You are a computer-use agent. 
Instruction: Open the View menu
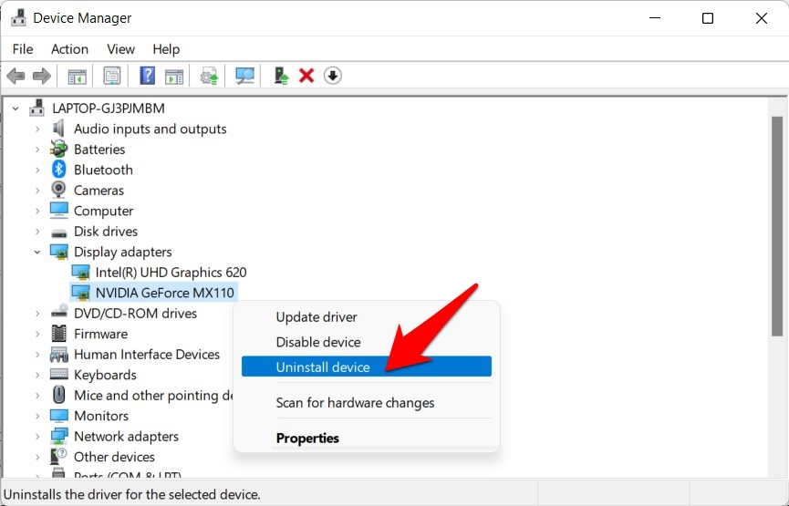click(120, 49)
